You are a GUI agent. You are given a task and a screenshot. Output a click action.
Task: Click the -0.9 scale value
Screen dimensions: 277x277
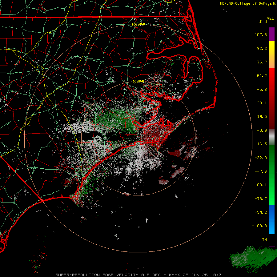click(262, 130)
